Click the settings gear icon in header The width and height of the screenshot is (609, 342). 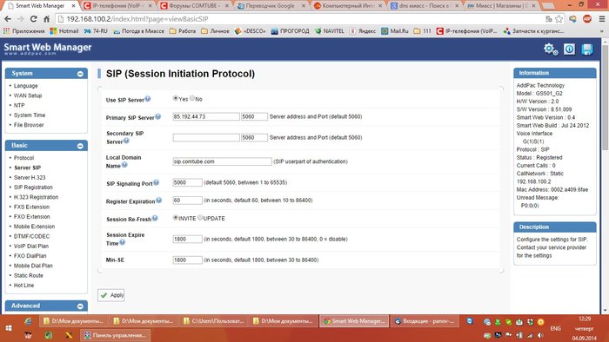point(551,49)
